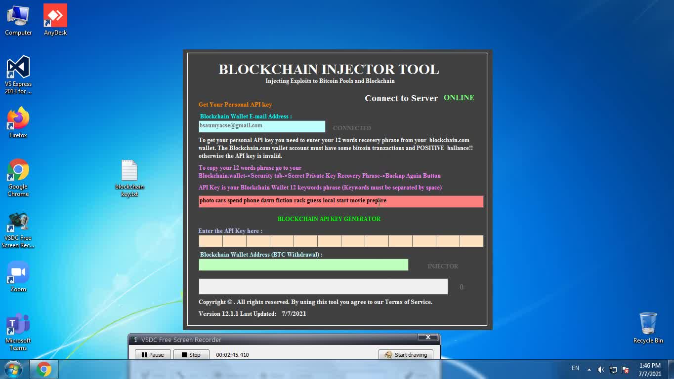The height and width of the screenshot is (379, 674).
Task: Click the volume speaker tray icon
Action: (x=601, y=369)
